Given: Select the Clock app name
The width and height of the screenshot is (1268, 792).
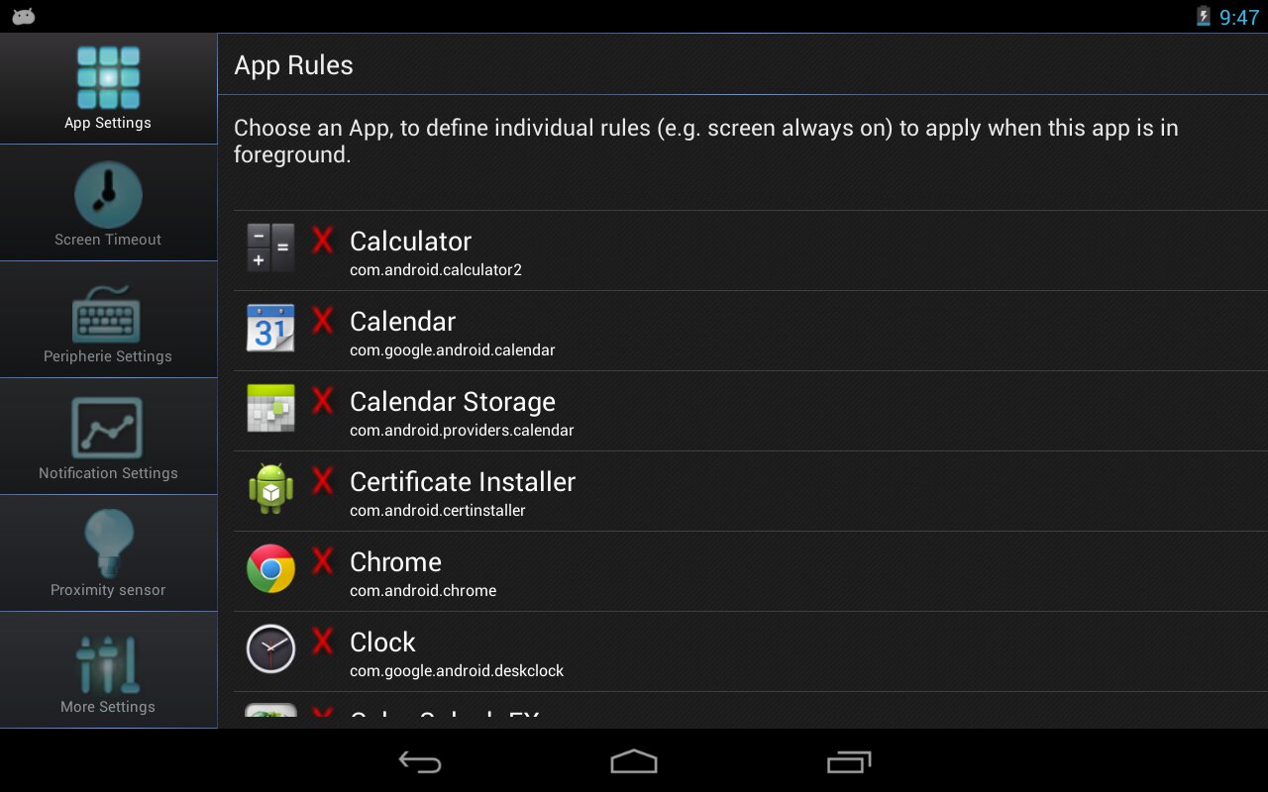Looking at the screenshot, I should point(382,643).
